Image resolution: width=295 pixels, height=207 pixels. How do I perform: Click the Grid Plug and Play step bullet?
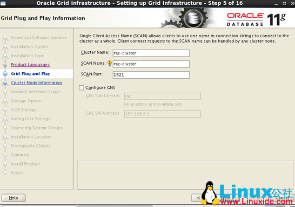5,74
